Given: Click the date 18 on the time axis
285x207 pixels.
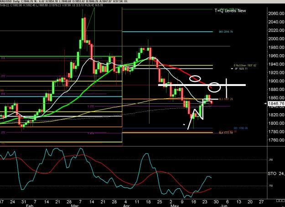Looking at the screenshot, I should click(x=148, y=202).
